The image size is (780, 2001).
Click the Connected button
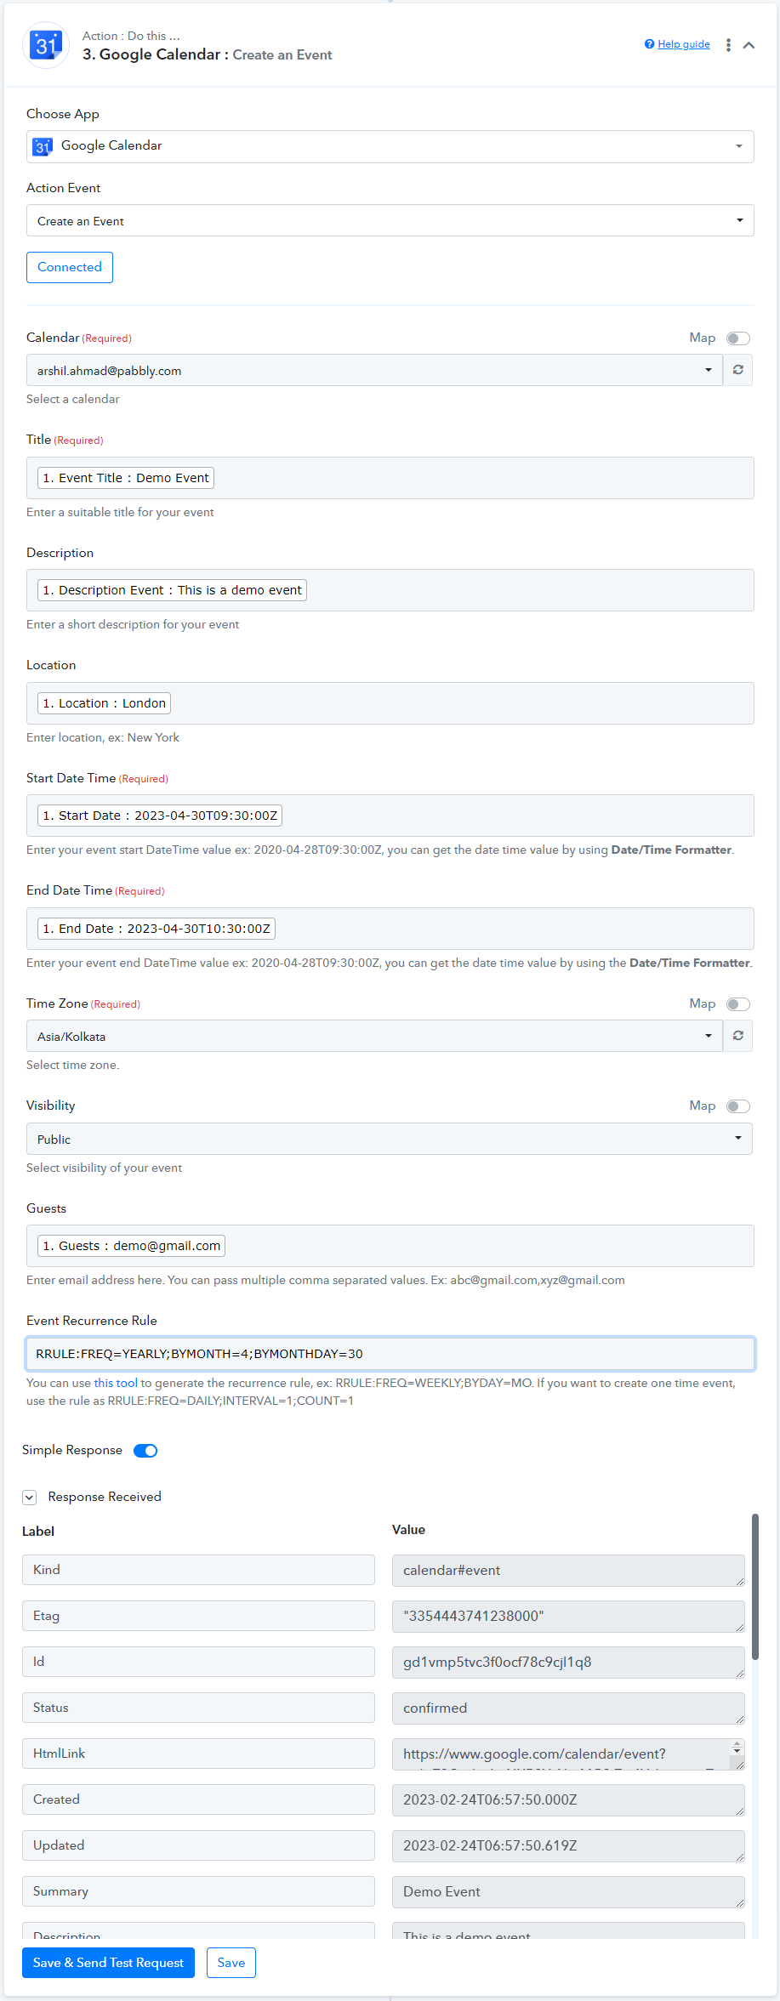tap(70, 267)
